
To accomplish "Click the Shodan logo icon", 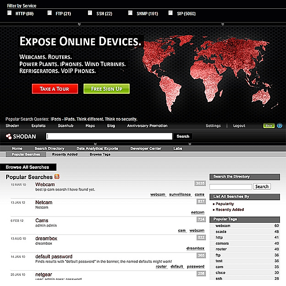I will 8,136.
